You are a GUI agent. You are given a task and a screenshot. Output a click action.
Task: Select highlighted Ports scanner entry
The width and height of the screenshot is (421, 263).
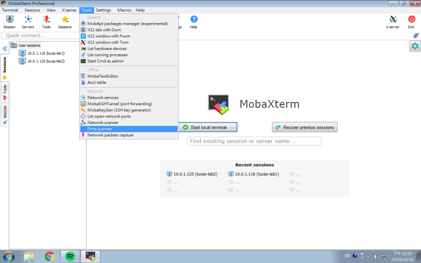[129, 129]
